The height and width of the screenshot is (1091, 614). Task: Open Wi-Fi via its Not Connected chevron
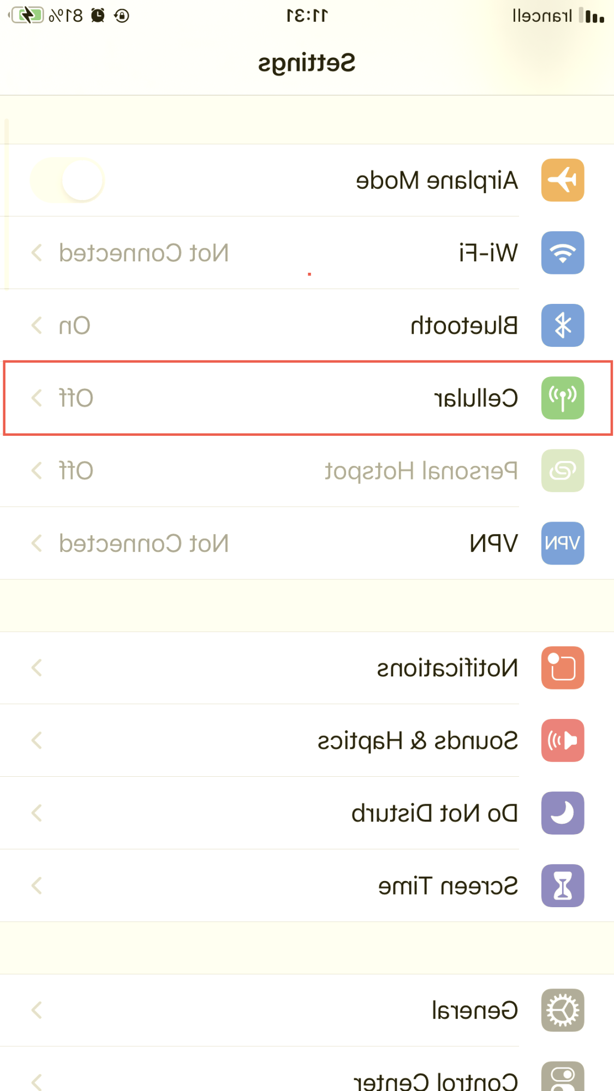point(37,253)
